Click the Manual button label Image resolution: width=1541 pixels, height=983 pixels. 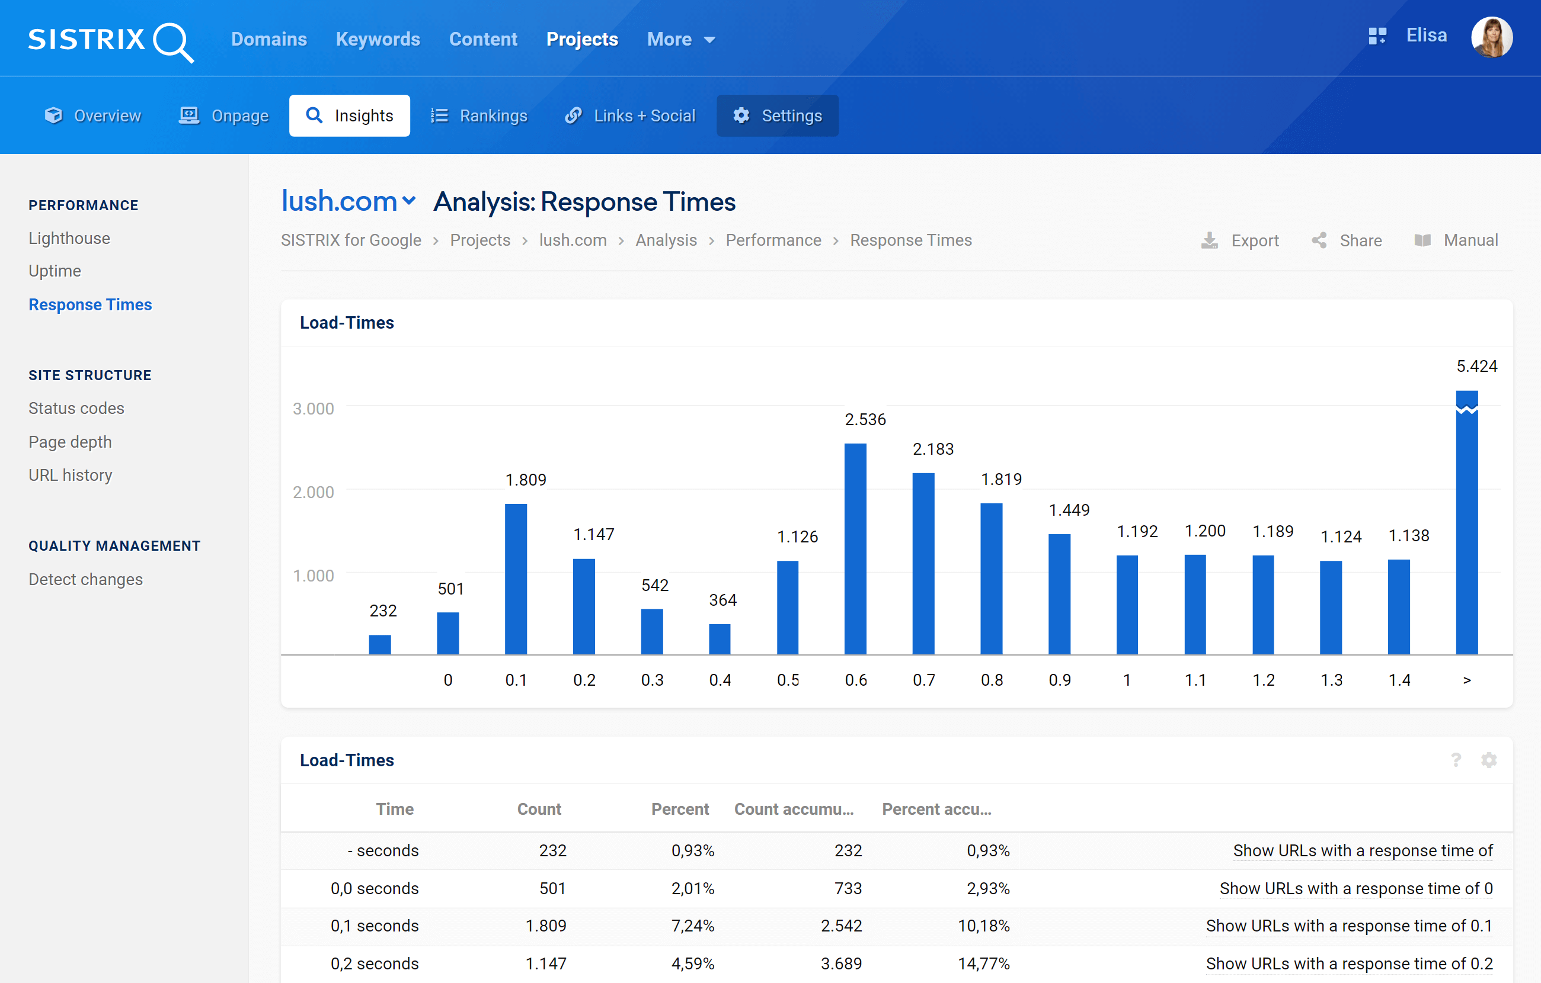tap(1470, 240)
